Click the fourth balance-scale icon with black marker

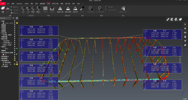tap(38, 8)
